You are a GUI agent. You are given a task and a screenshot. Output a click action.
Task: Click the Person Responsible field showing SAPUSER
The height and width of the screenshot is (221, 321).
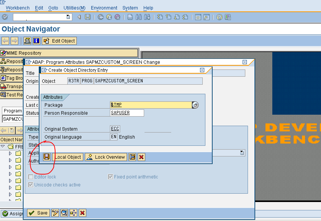[127, 113]
